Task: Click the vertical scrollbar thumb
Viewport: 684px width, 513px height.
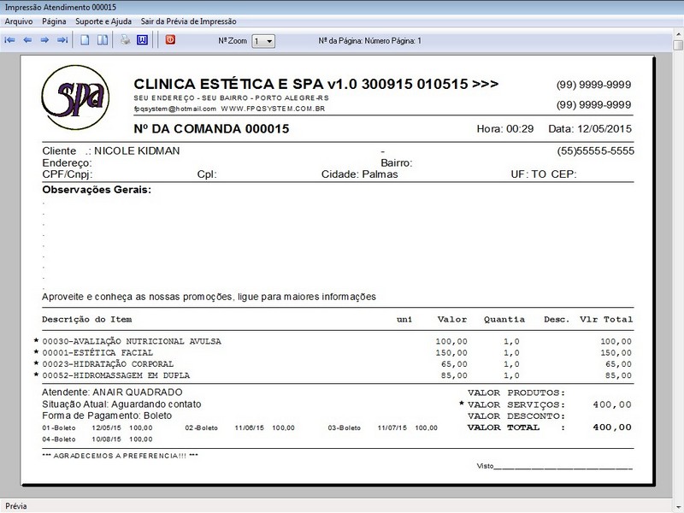Action: point(678,45)
